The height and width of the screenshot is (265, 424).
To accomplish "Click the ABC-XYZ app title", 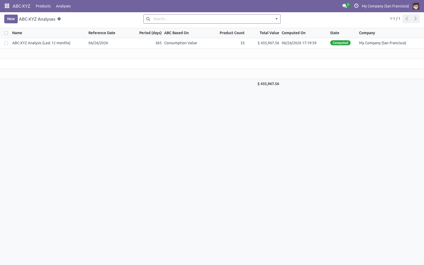I will [21, 6].
